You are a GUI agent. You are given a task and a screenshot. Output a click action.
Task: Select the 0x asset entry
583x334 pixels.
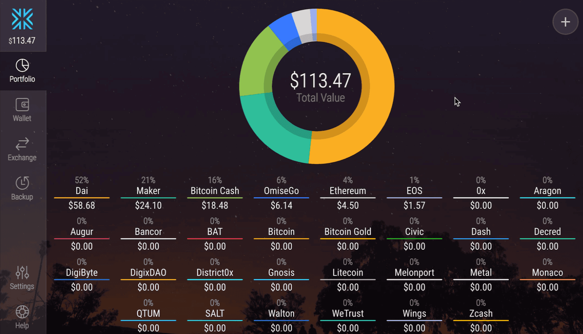click(481, 193)
